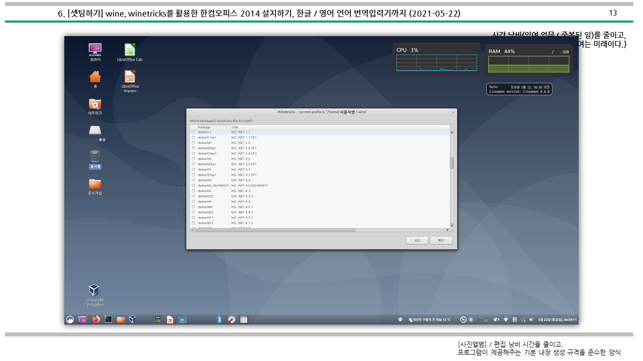This screenshot has height=361, width=643.
Task: Tick the dotnet11 checkbox
Action: click(x=193, y=132)
